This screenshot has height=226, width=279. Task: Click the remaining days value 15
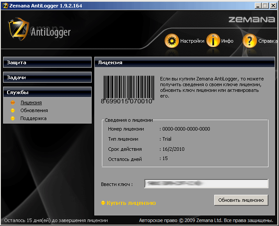[x=165, y=158]
